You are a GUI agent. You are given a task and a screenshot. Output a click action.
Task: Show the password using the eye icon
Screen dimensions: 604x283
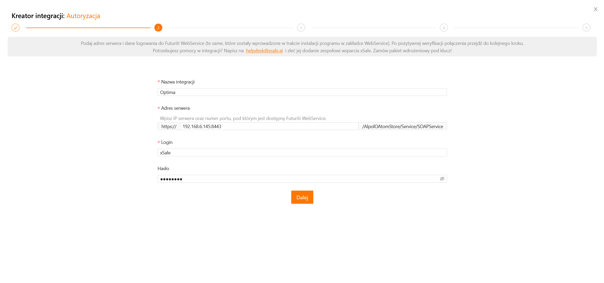(442, 179)
